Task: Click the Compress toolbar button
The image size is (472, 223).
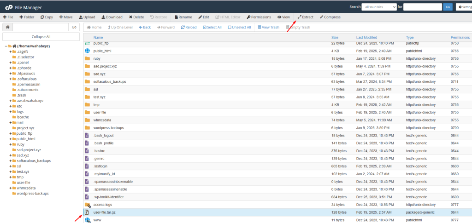Action: click(330, 17)
